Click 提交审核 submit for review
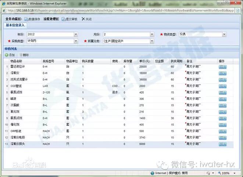This screenshot has width=243, height=177. coord(69,19)
